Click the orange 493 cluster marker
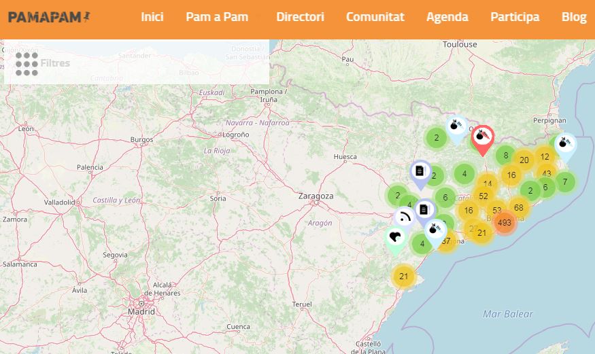The image size is (595, 354). pos(504,223)
